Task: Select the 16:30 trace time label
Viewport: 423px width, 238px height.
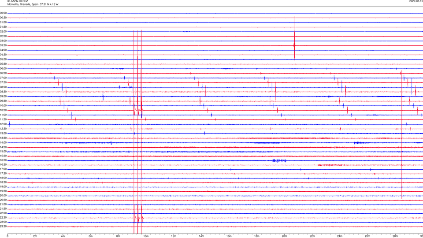Action: [x=3, y=164]
